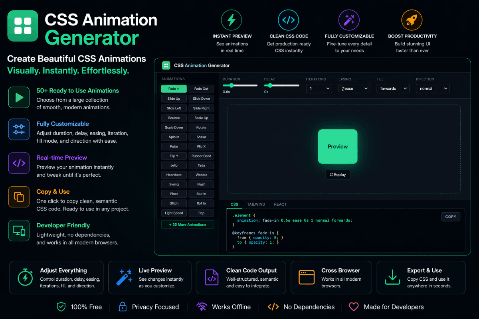479x319 pixels.
Task: Click the file code icon in Clean Code Output card
Action: 212,278
